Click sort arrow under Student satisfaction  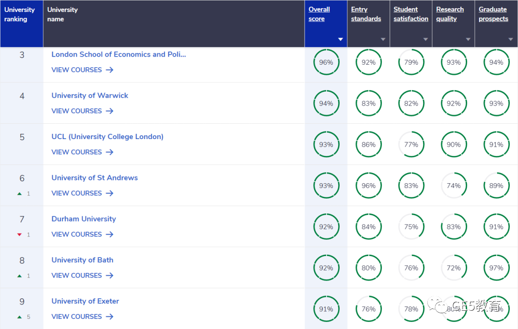click(425, 39)
